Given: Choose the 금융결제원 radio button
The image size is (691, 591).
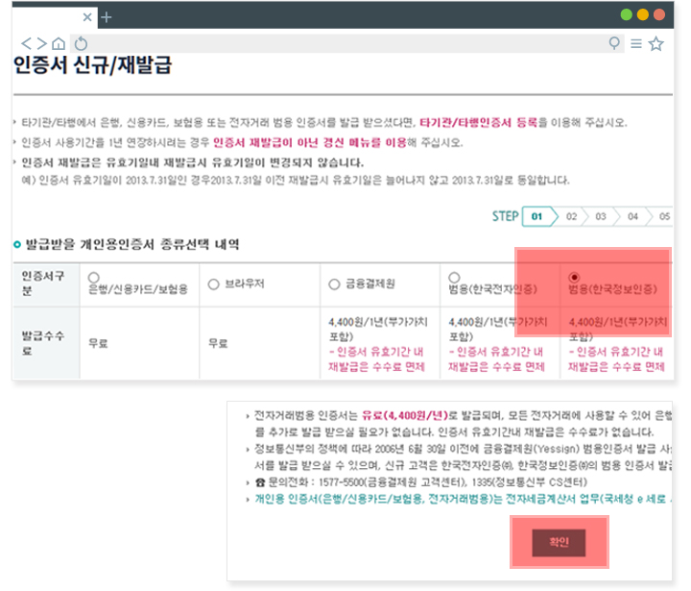Looking at the screenshot, I should point(334,283).
